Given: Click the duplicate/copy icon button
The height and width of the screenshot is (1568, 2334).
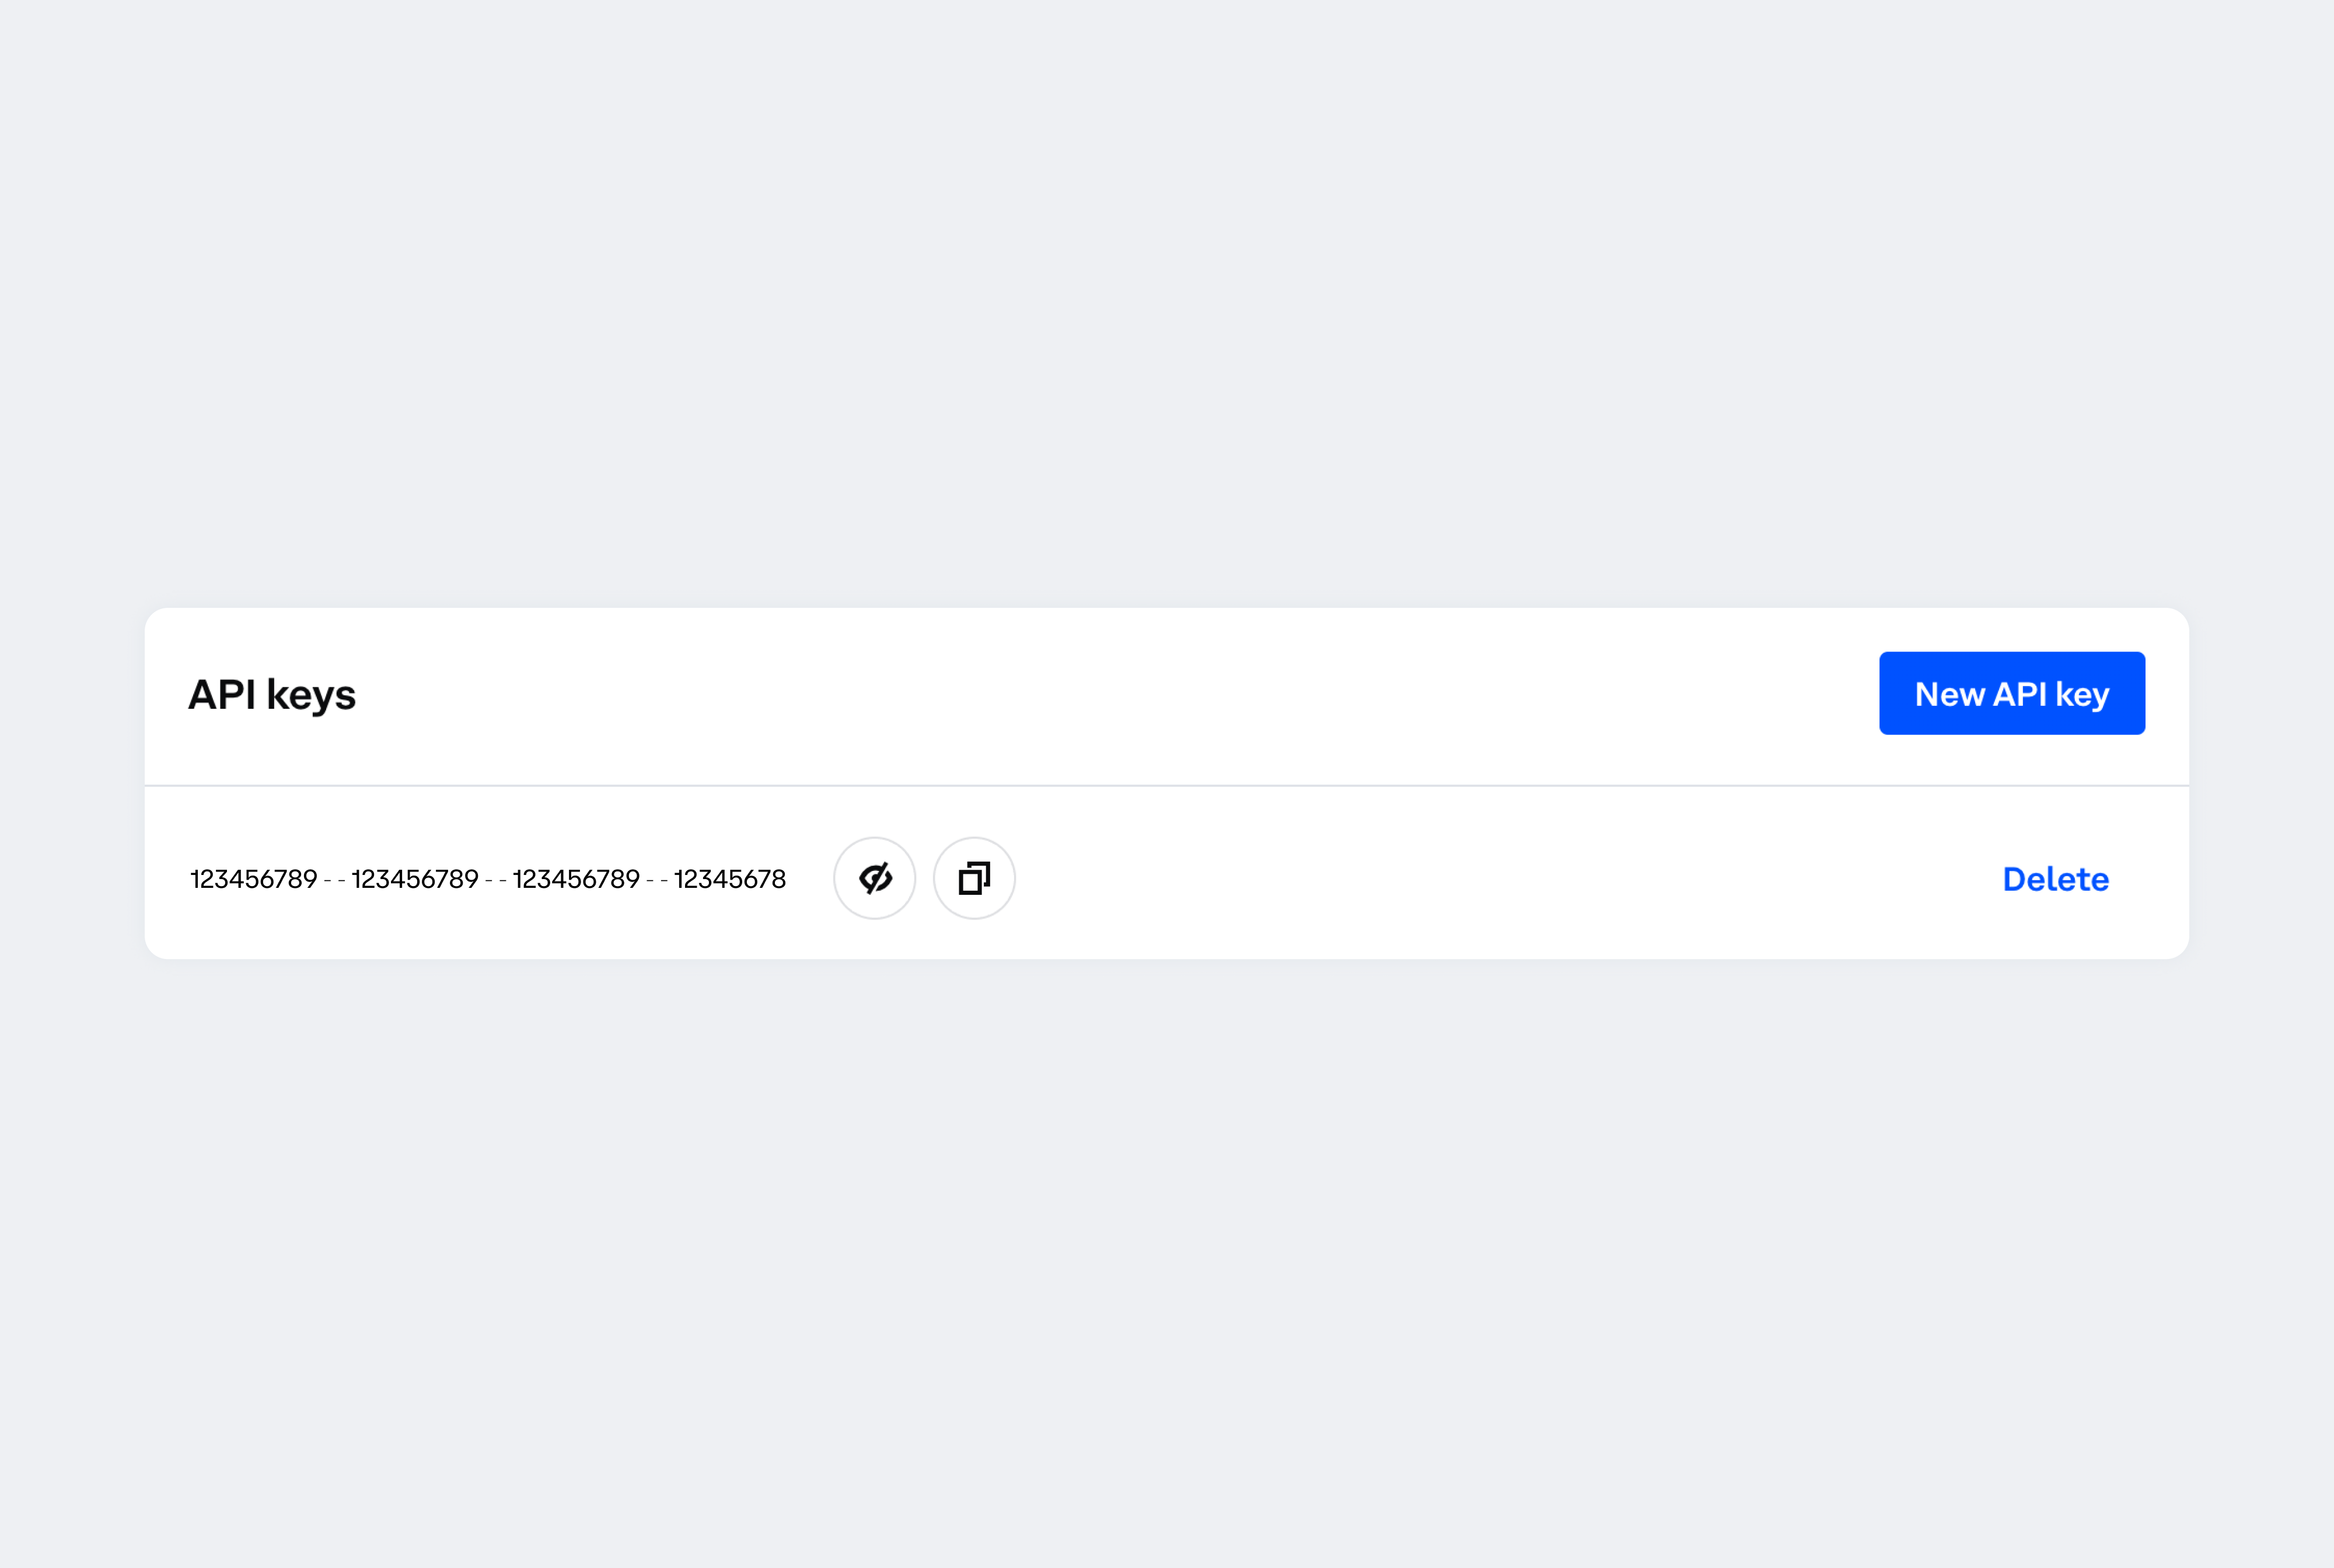Looking at the screenshot, I should pyautogui.click(x=974, y=878).
